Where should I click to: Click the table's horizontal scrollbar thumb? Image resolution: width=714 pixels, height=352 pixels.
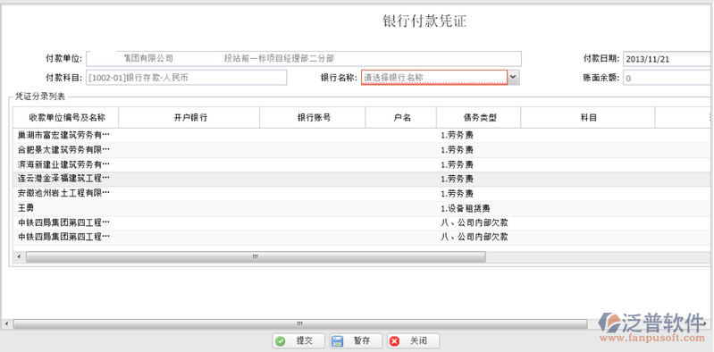click(256, 256)
